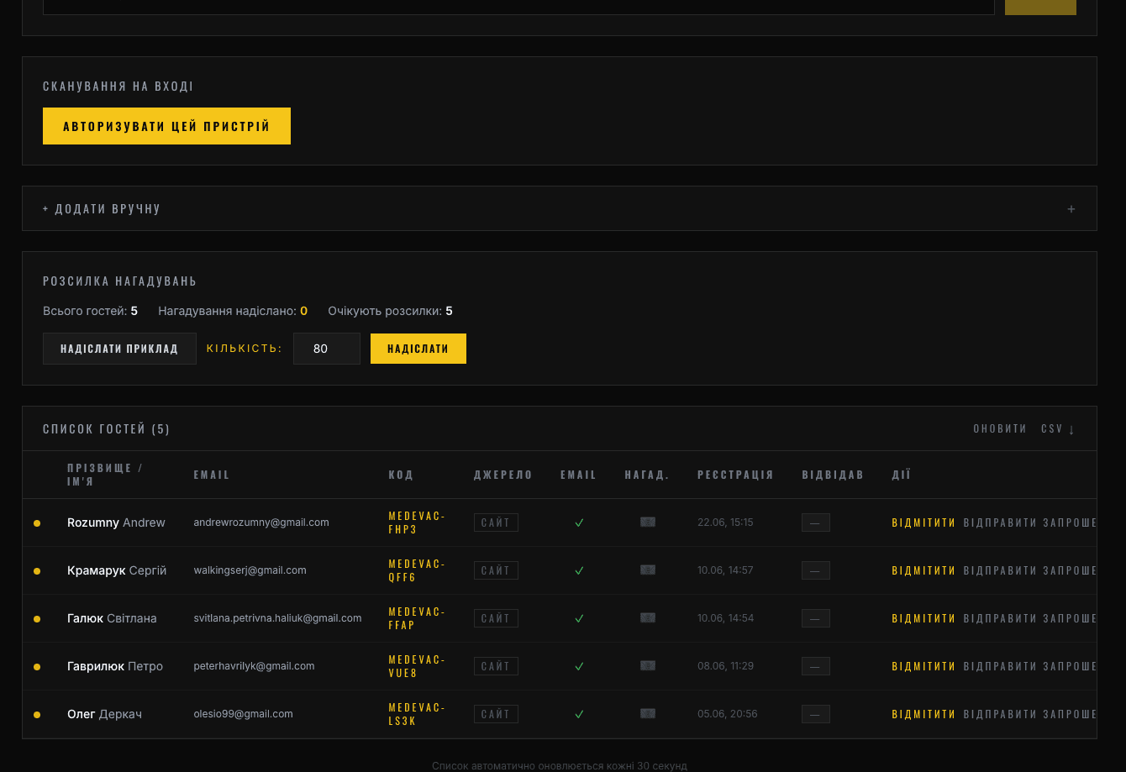Screen dimensions: 1126x772
Task: Expand section with plus icon at right of Додати вручну
Action: click(1071, 209)
